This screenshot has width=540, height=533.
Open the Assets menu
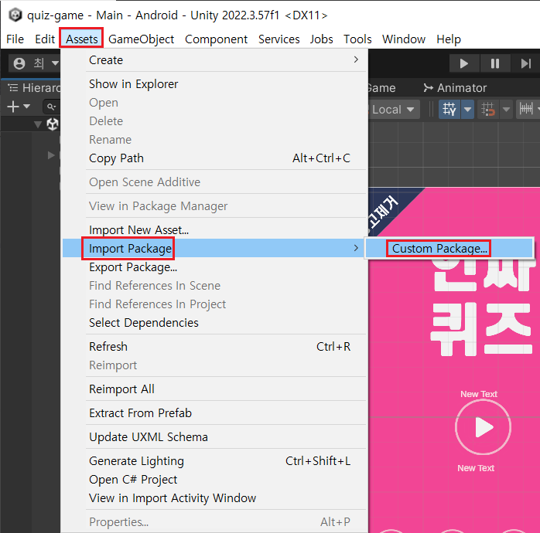pos(82,39)
